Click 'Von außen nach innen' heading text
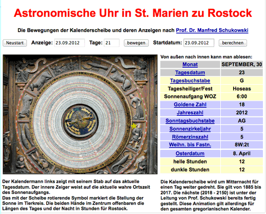 (x=184, y=57)
